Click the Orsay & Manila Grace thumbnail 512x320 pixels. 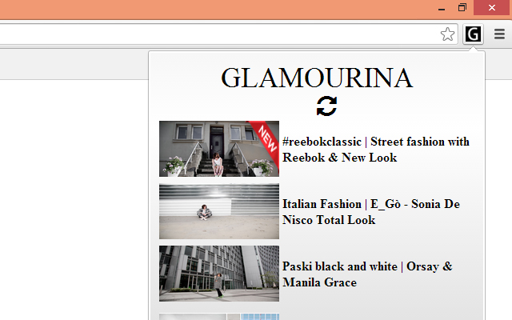(x=219, y=274)
